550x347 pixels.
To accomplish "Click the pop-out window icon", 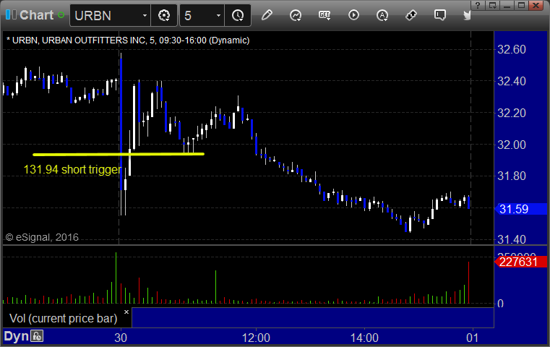I will 492,5.
